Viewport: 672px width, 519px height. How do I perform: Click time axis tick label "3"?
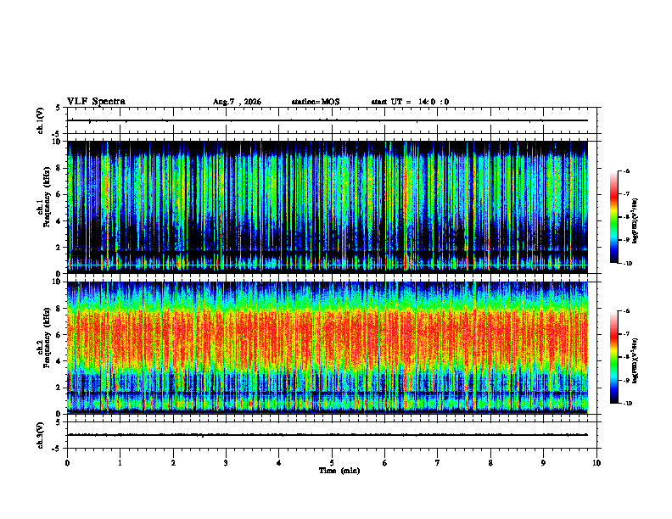click(x=226, y=463)
